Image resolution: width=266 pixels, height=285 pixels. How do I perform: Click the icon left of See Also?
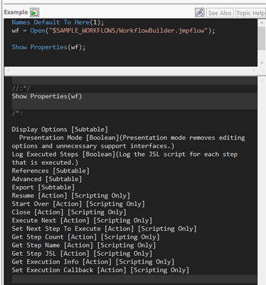(x=200, y=13)
